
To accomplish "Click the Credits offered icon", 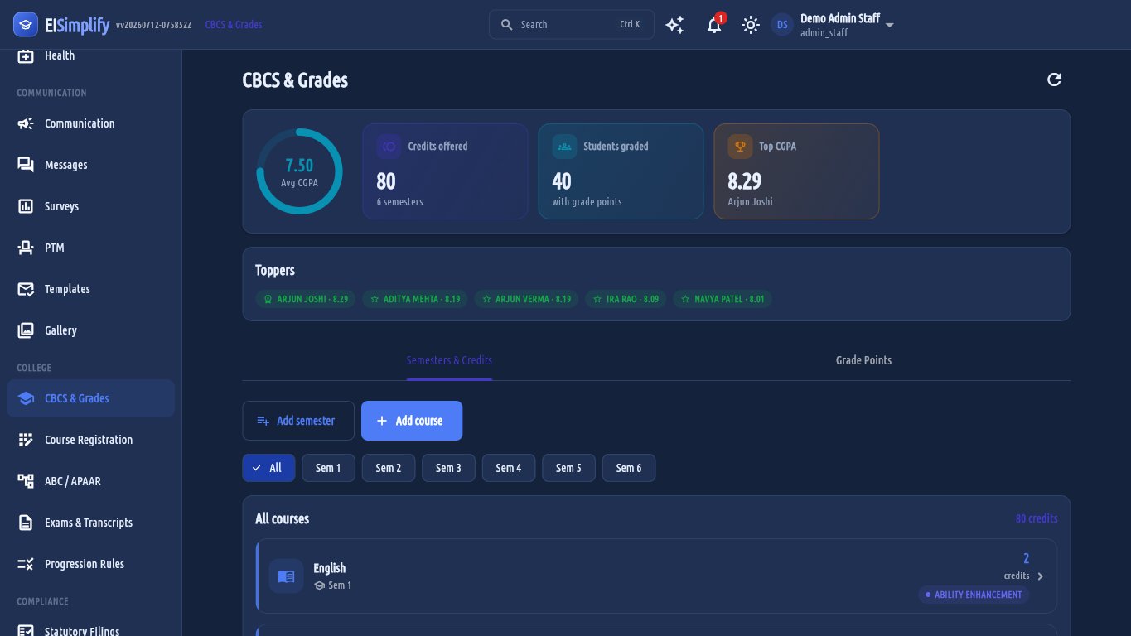I will click(x=389, y=147).
